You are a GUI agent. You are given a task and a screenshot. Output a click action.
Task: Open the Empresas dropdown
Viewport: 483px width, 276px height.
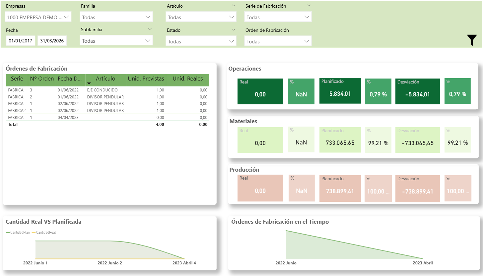point(38,17)
